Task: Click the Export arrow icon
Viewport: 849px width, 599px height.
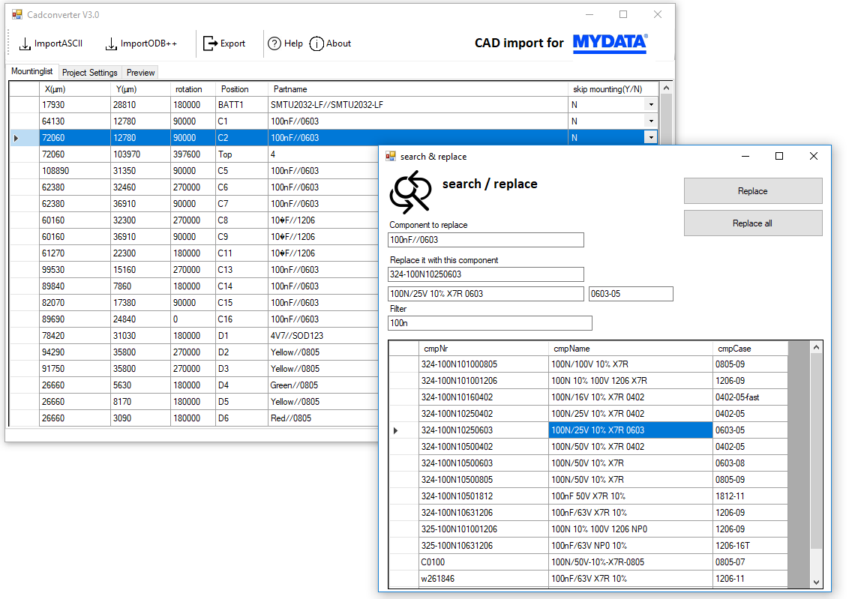Action: 210,43
